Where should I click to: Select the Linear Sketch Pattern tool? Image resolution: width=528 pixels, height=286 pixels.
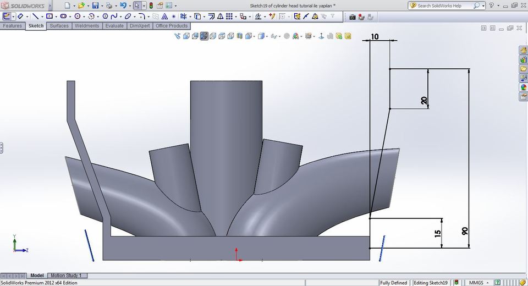[x=229, y=16]
